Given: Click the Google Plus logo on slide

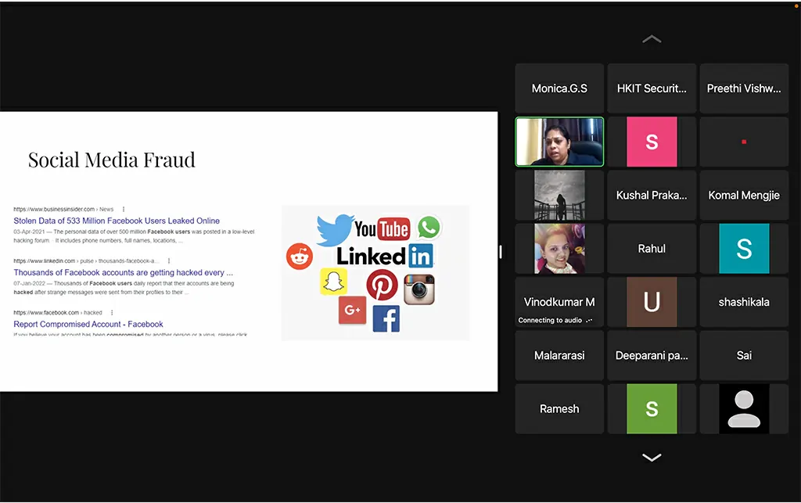Looking at the screenshot, I should (353, 310).
